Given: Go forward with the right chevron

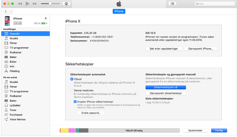Looking at the screenshot, I should click(x=11, y=11).
